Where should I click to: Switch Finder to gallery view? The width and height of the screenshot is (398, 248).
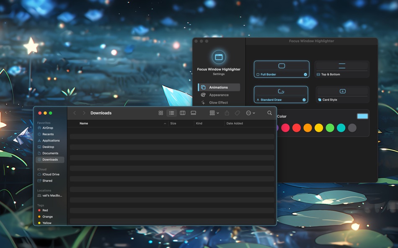click(x=194, y=113)
